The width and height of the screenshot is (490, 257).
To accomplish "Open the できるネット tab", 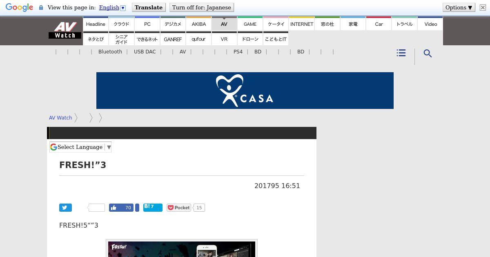I will point(147,39).
